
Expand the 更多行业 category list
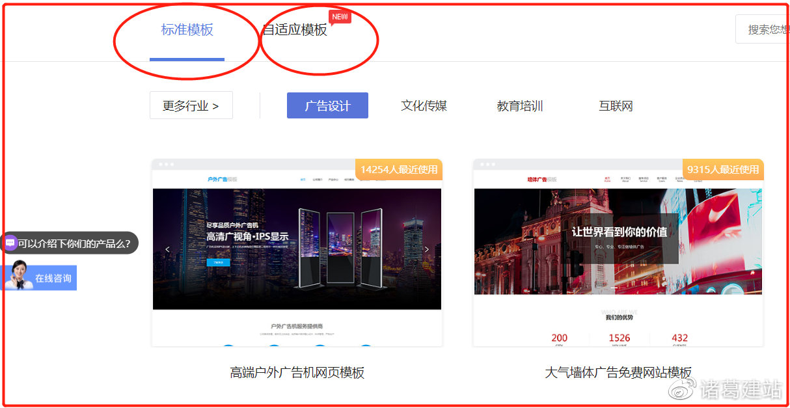tap(191, 105)
